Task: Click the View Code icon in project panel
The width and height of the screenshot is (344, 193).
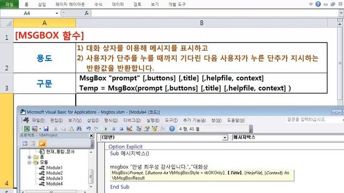Action: click(x=25, y=144)
